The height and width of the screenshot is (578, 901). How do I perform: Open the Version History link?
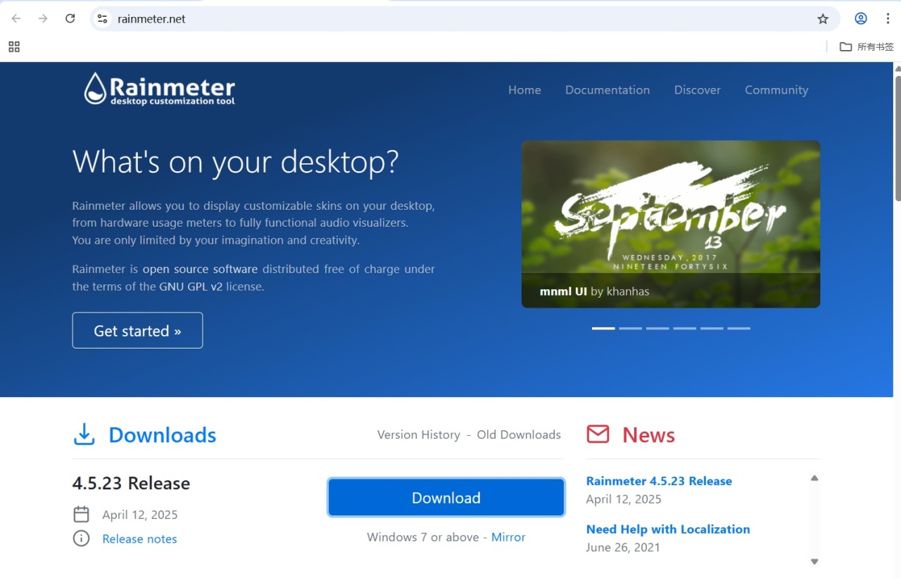(419, 435)
